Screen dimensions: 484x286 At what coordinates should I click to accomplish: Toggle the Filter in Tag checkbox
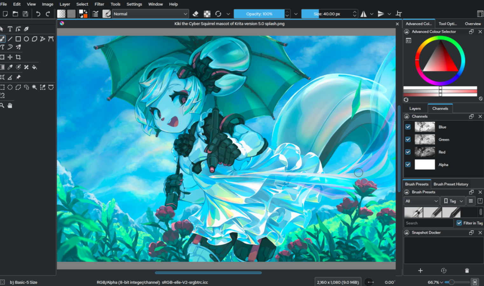coord(459,223)
